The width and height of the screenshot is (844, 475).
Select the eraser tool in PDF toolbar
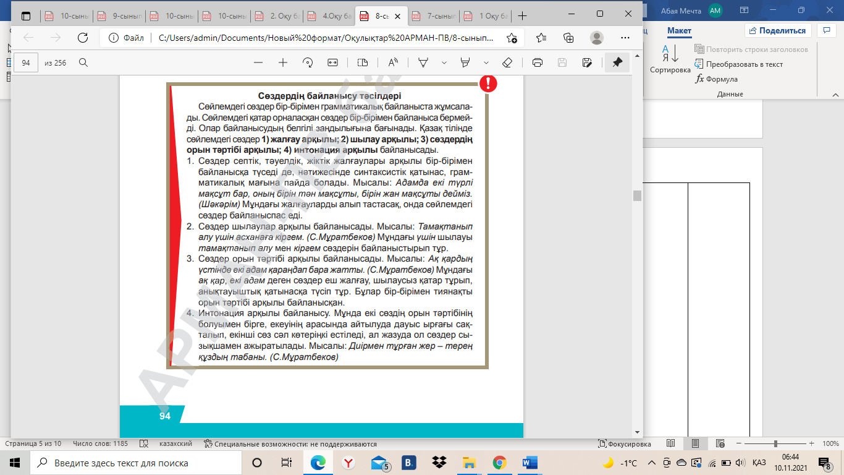[x=507, y=62]
